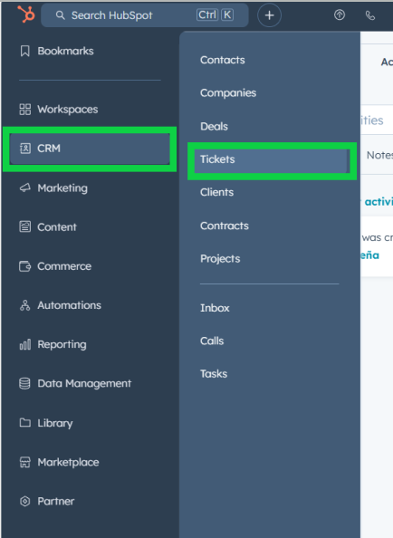Open Tickets from the CRM submenu

click(x=272, y=160)
